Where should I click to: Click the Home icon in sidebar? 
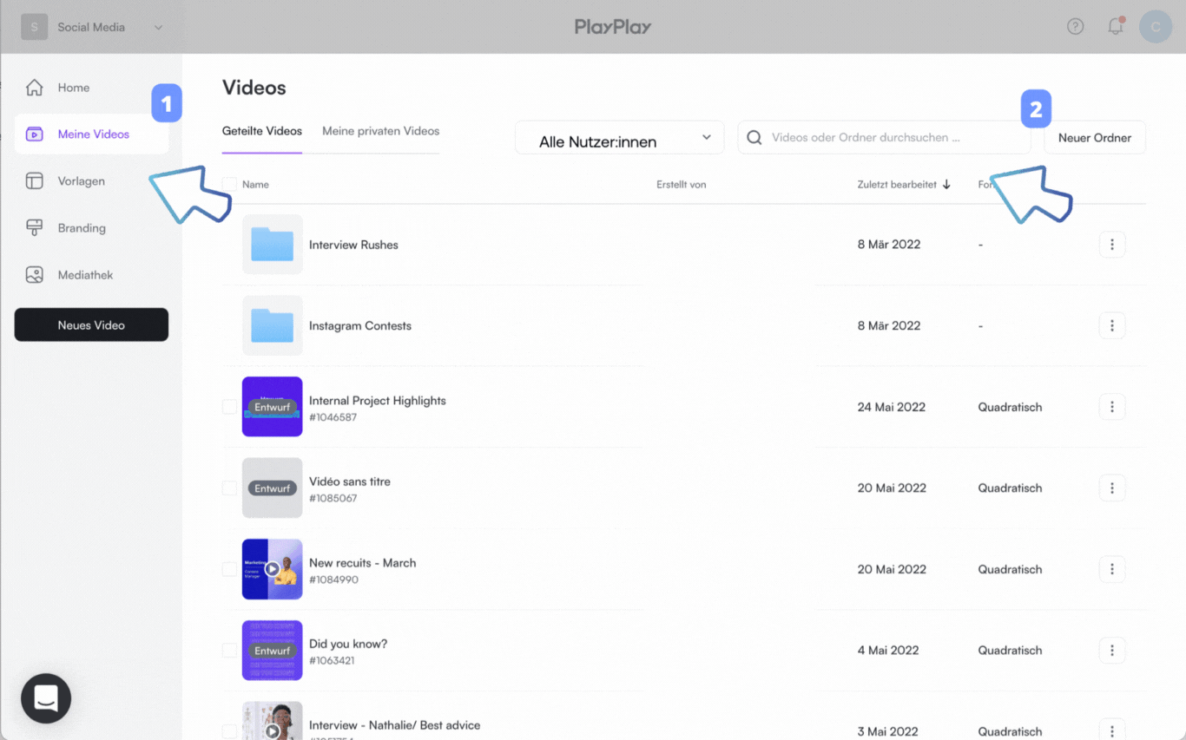[x=35, y=88]
